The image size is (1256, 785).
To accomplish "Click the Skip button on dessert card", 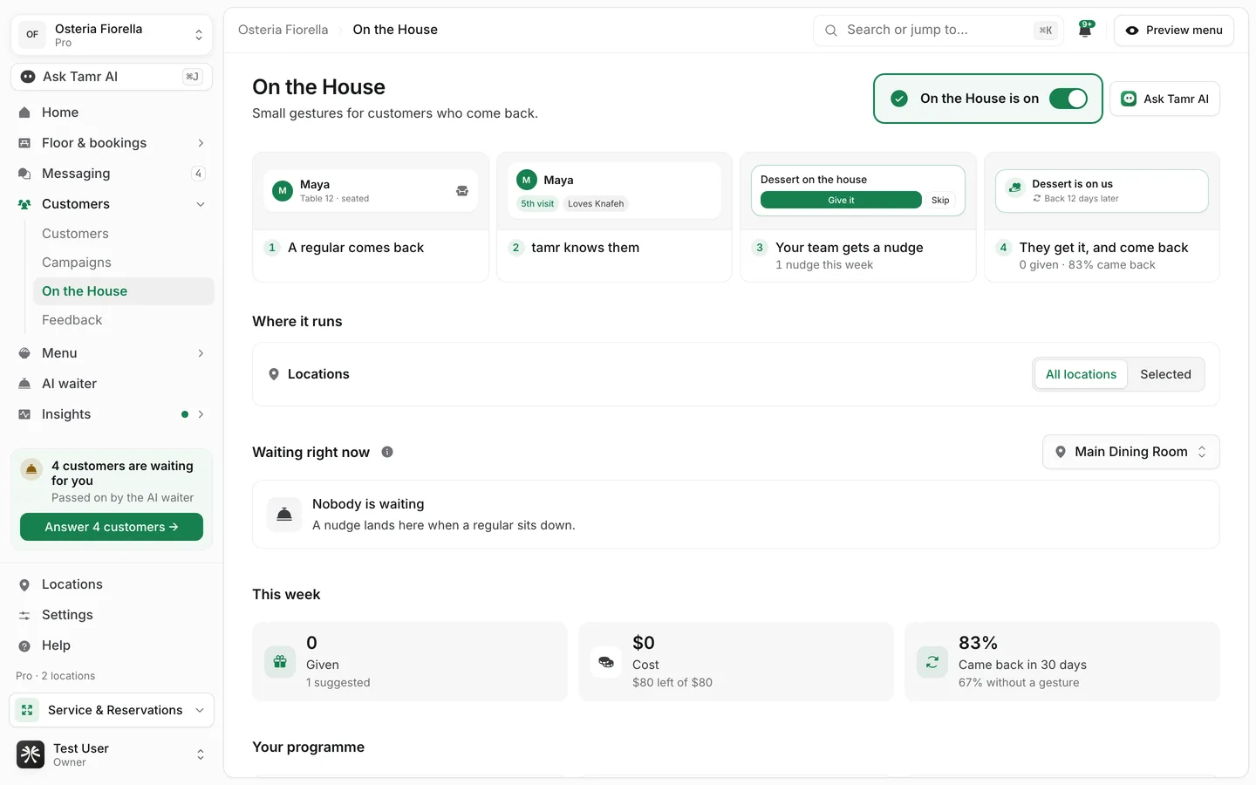I will 940,200.
